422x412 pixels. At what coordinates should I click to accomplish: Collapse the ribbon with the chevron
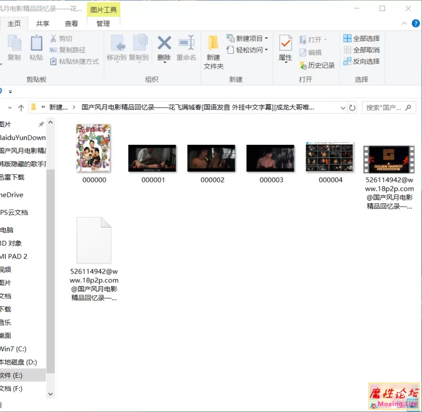pos(404,23)
